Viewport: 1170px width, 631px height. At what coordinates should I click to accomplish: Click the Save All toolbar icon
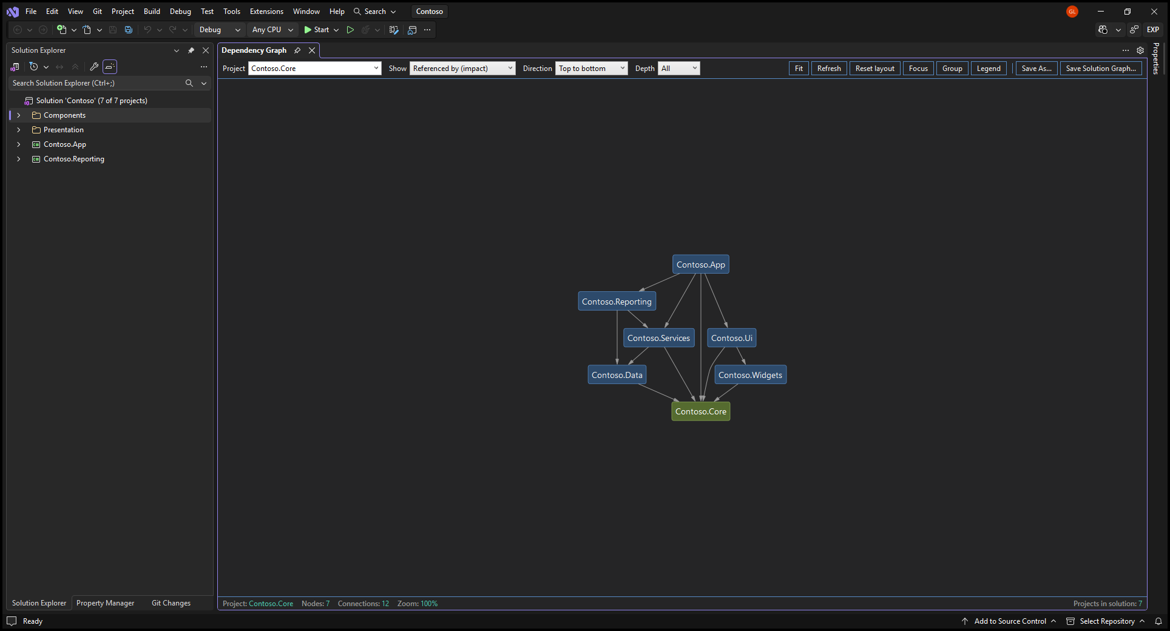(128, 30)
